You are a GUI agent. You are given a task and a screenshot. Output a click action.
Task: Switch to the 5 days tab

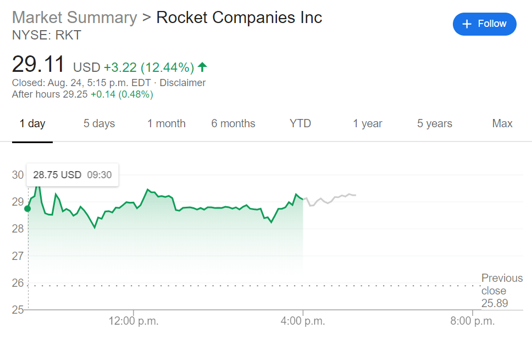(x=99, y=123)
